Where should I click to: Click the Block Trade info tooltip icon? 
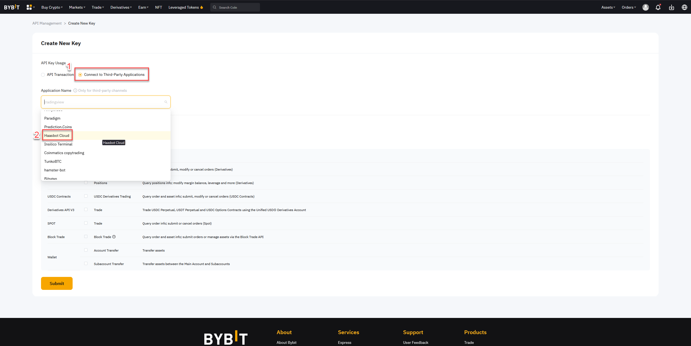click(114, 237)
